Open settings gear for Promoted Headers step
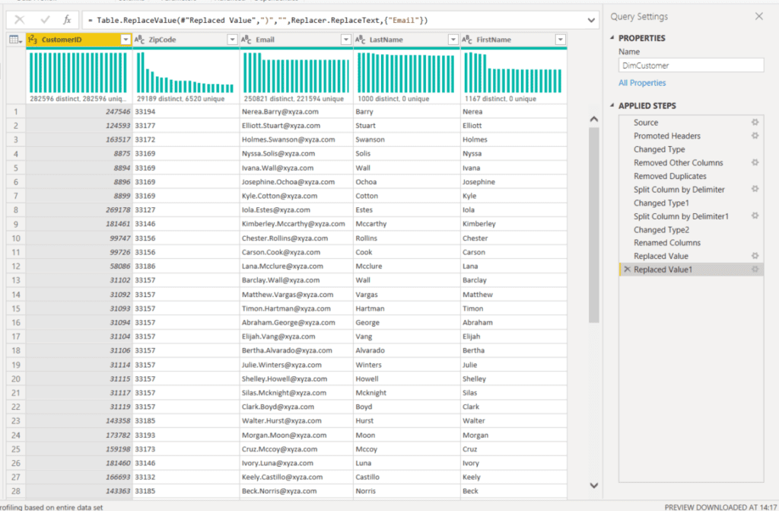Image resolution: width=779 pixels, height=511 pixels. (x=755, y=136)
